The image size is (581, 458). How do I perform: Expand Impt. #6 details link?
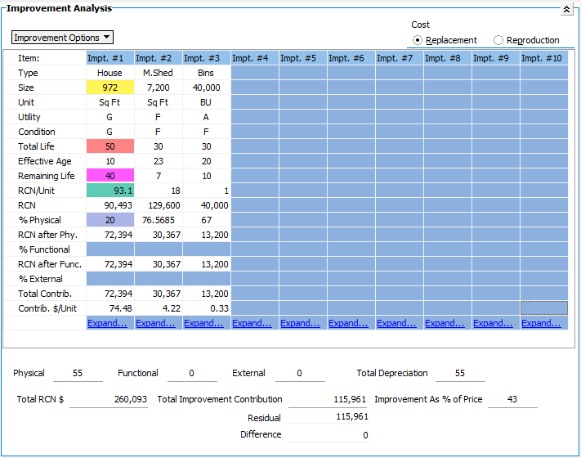point(348,323)
